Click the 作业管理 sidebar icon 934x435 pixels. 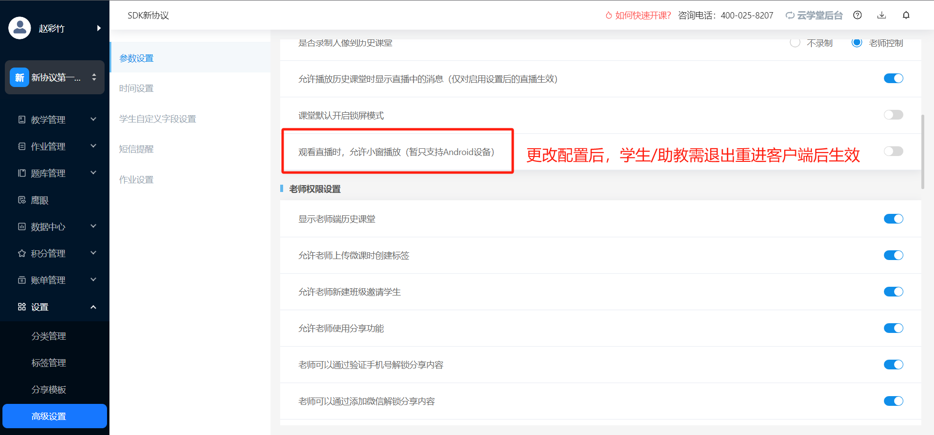(22, 146)
